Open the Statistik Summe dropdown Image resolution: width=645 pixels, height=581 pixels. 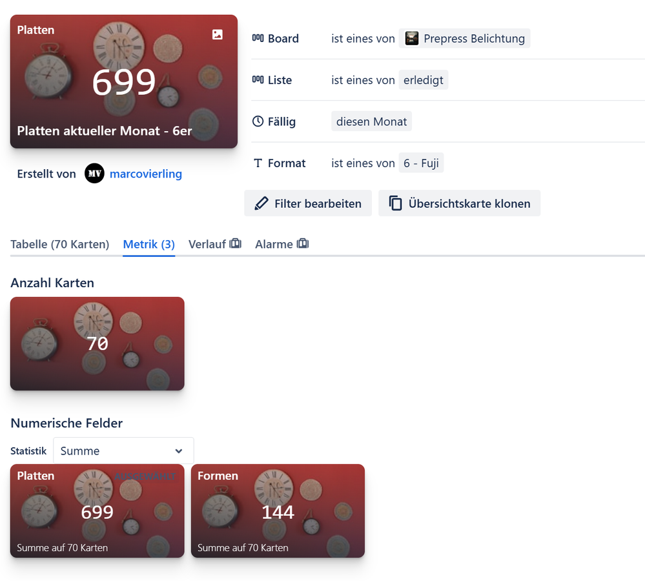(123, 451)
